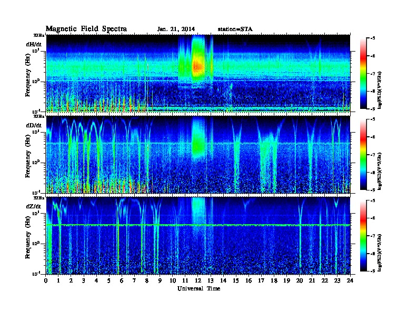Click the date "Jan. 21, 2014"
This screenshot has width=417, height=322.
[176, 29]
